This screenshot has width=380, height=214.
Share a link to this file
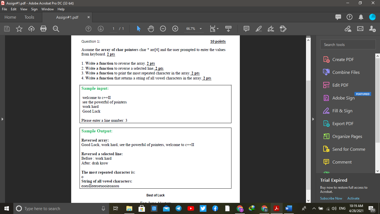tap(348, 29)
